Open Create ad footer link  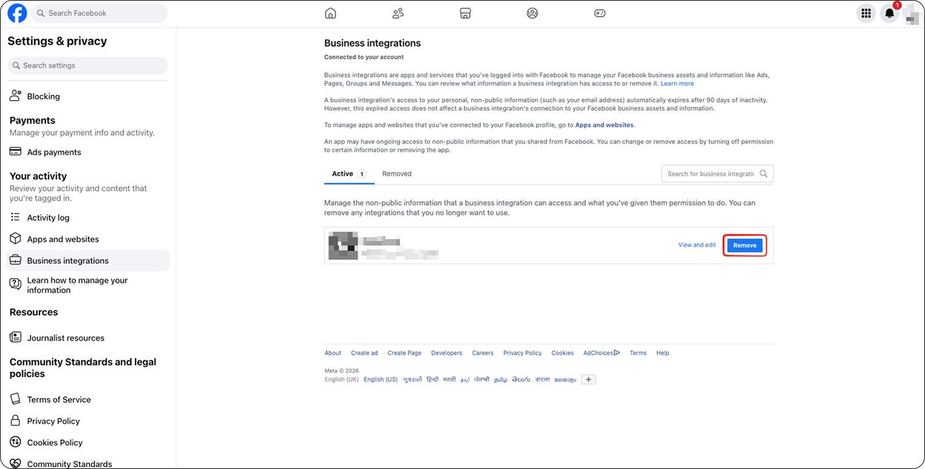[x=364, y=353]
